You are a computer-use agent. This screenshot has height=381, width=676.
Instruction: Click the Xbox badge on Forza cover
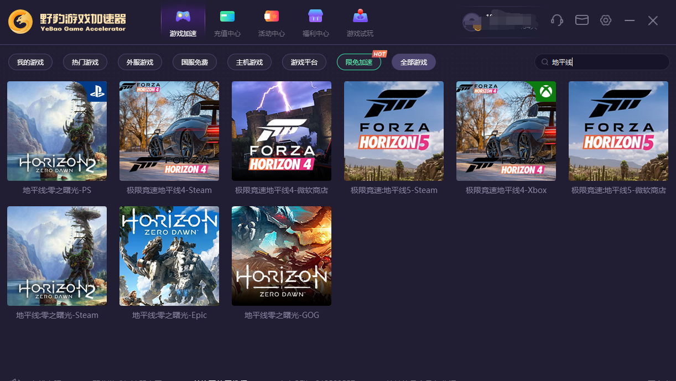pos(546,91)
